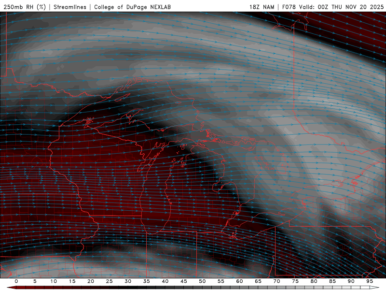This screenshot has height=290, width=386.
Task: Click the colorbar tick label "25"
Action: 110,281
